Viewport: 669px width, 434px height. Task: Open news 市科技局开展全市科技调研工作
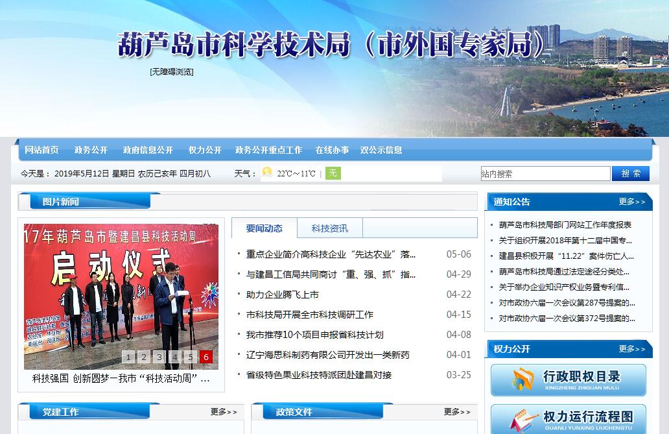(x=310, y=315)
